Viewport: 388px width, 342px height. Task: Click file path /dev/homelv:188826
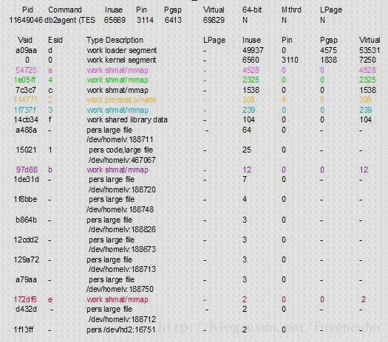pyautogui.click(x=122, y=229)
